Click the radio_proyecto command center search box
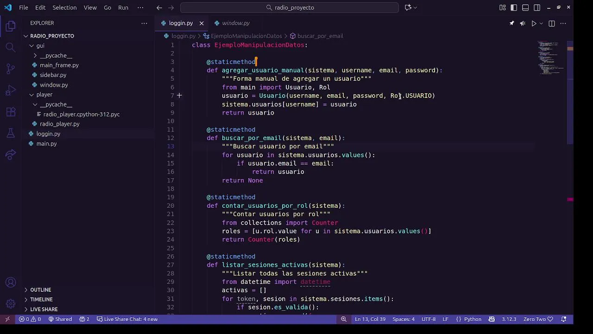Screen dimensions: 593x334 (290, 7)
